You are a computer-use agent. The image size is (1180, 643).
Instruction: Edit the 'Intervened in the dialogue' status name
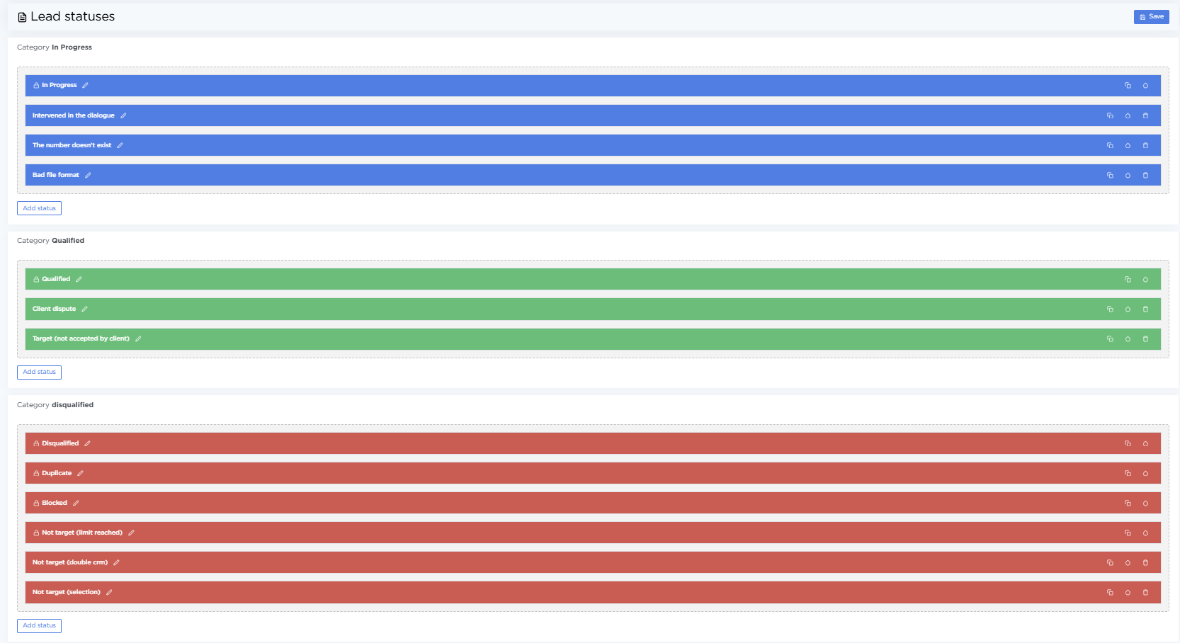pyautogui.click(x=123, y=115)
